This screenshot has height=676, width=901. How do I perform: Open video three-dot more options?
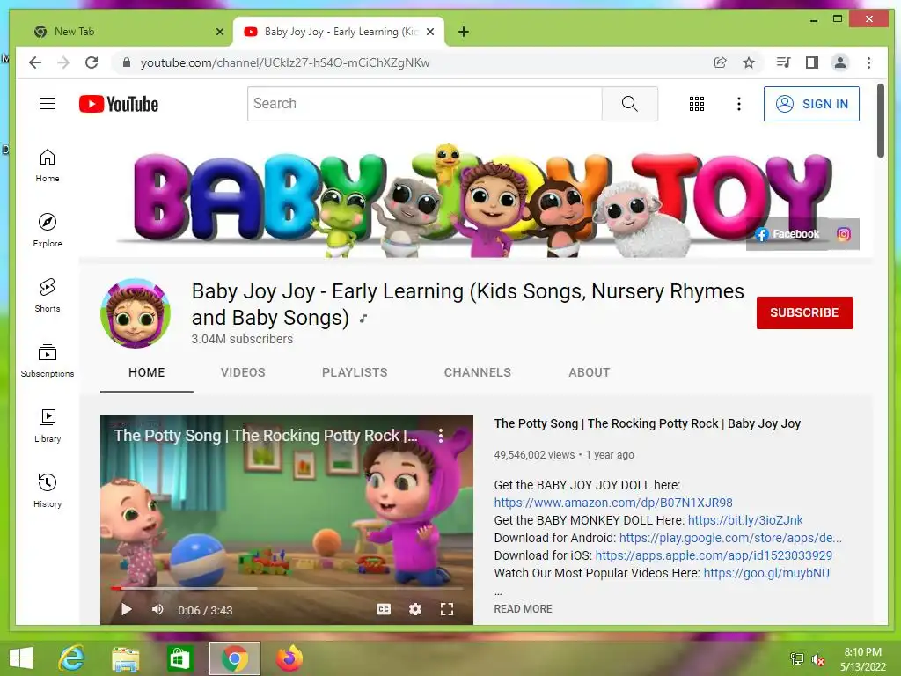441,436
